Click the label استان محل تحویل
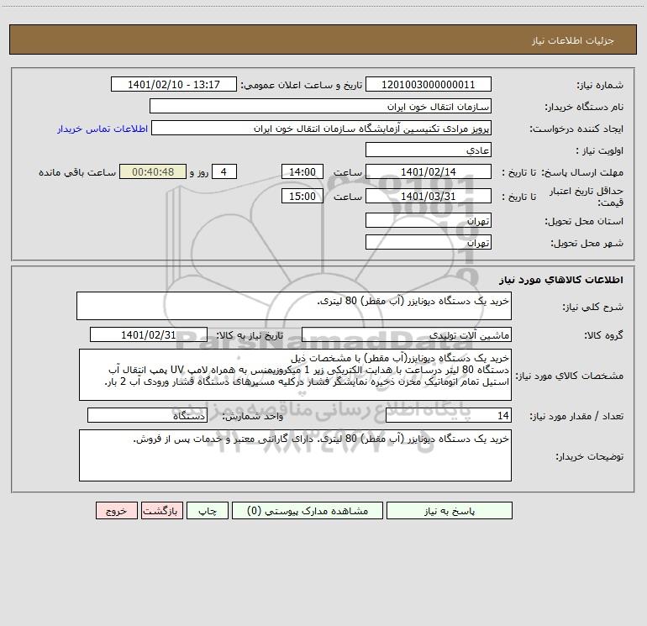This screenshot has height=626, width=647. (584, 221)
